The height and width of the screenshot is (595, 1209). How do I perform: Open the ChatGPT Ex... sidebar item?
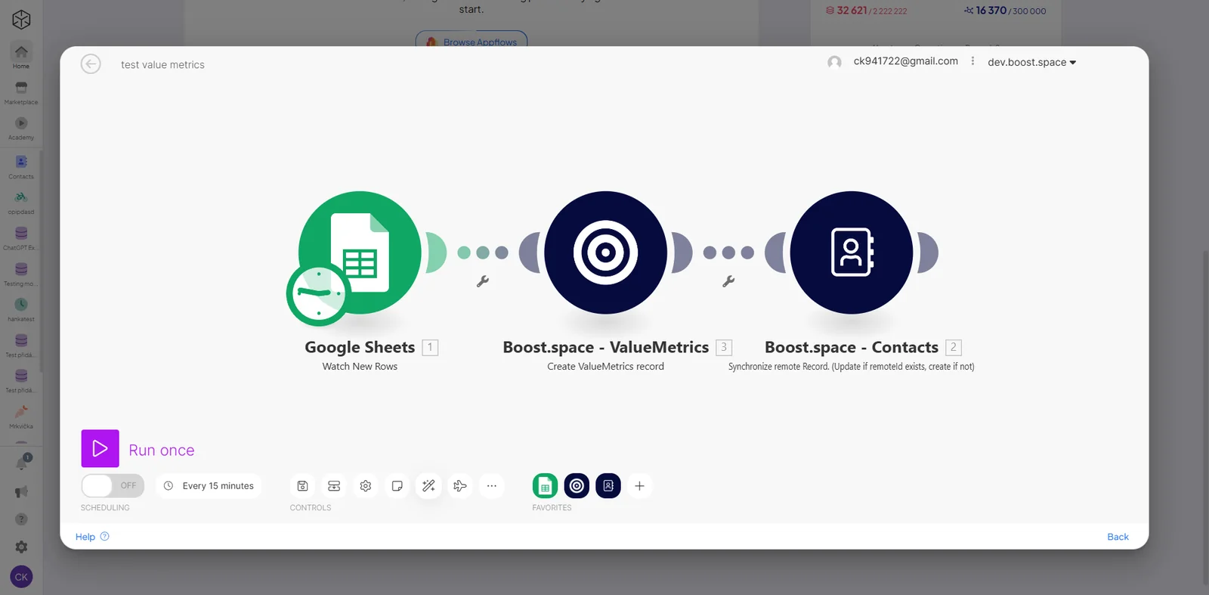[21, 238]
